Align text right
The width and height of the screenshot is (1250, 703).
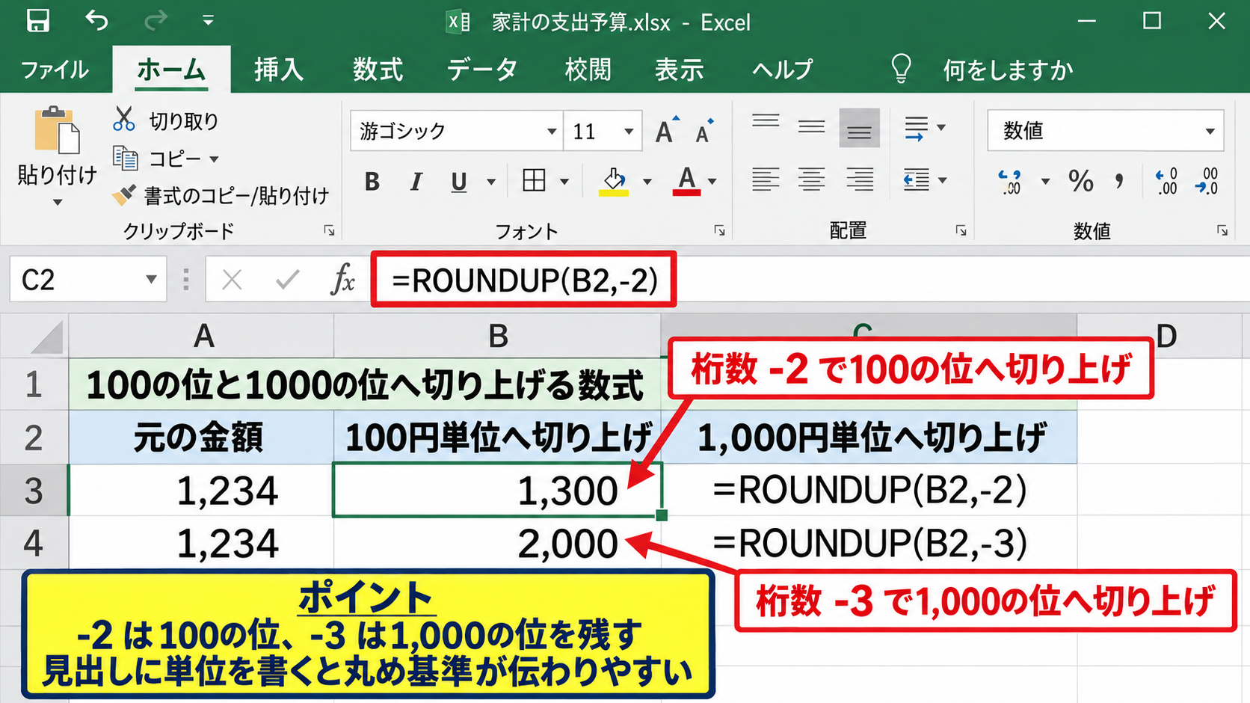point(859,179)
